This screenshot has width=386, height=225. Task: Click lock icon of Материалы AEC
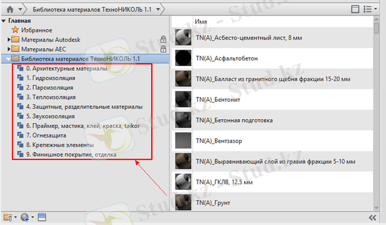click(163, 49)
